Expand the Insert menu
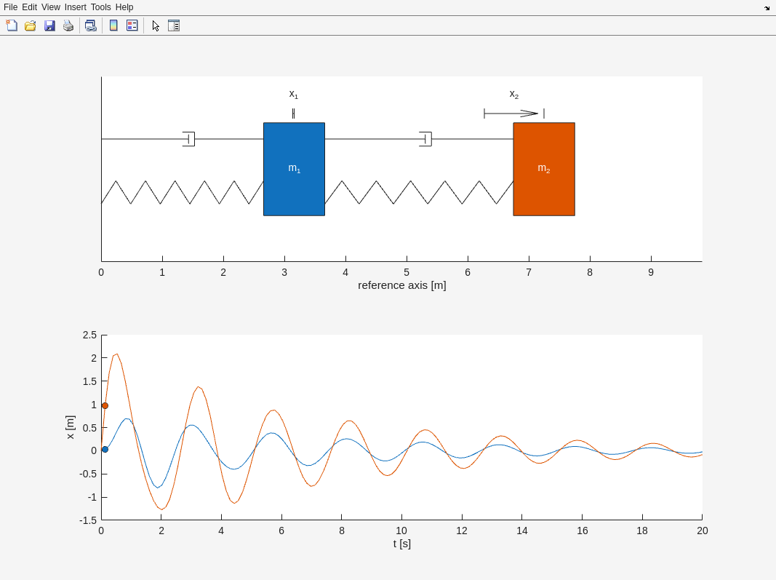 click(75, 7)
